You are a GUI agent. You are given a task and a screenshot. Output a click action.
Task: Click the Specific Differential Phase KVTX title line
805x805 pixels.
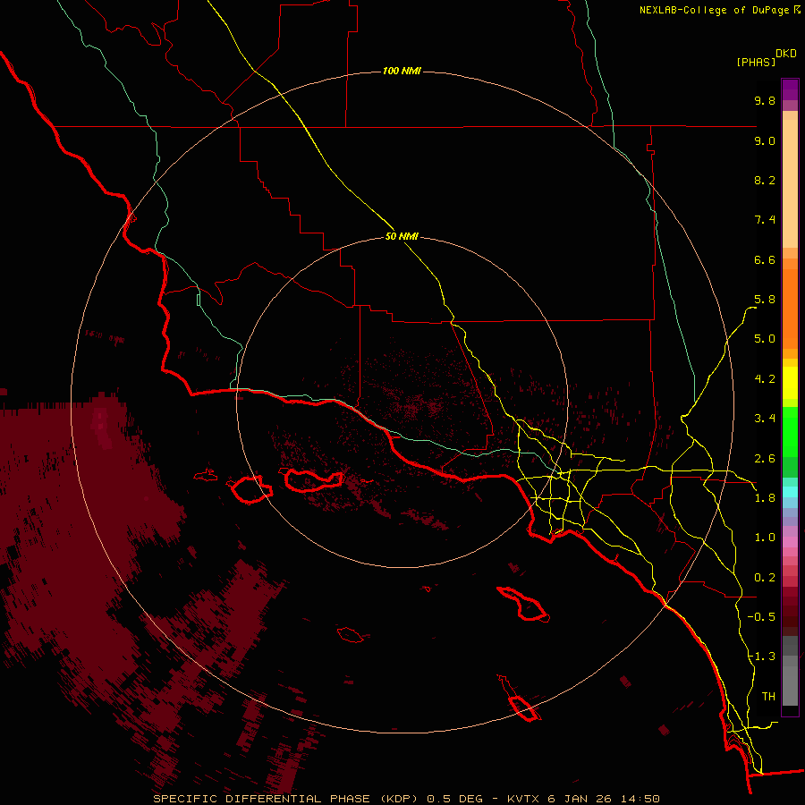406,799
